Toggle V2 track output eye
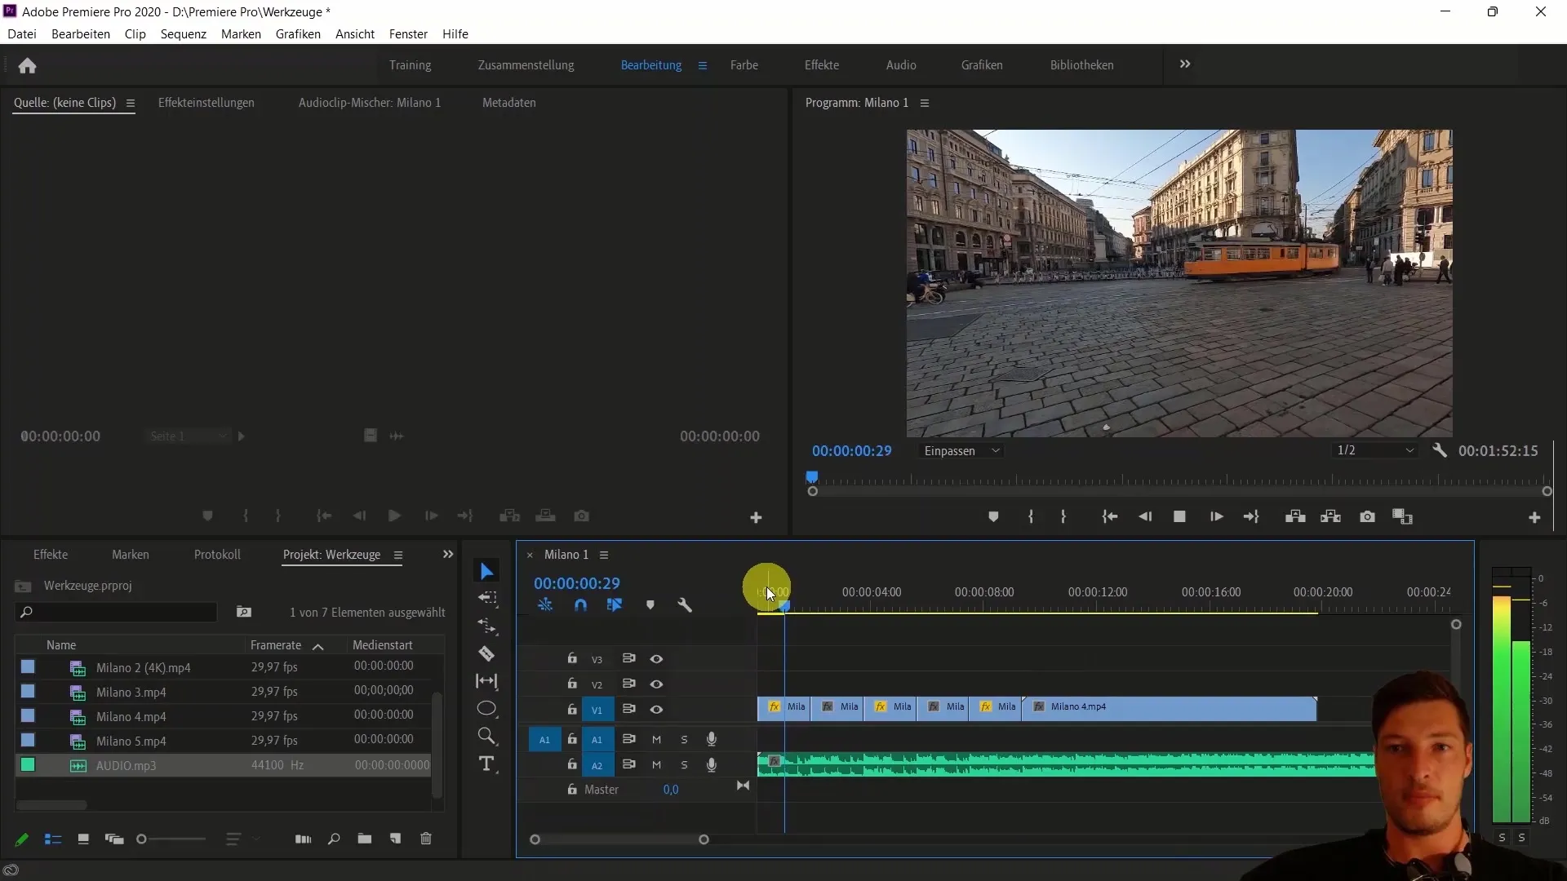Image resolution: width=1567 pixels, height=881 pixels. click(656, 684)
